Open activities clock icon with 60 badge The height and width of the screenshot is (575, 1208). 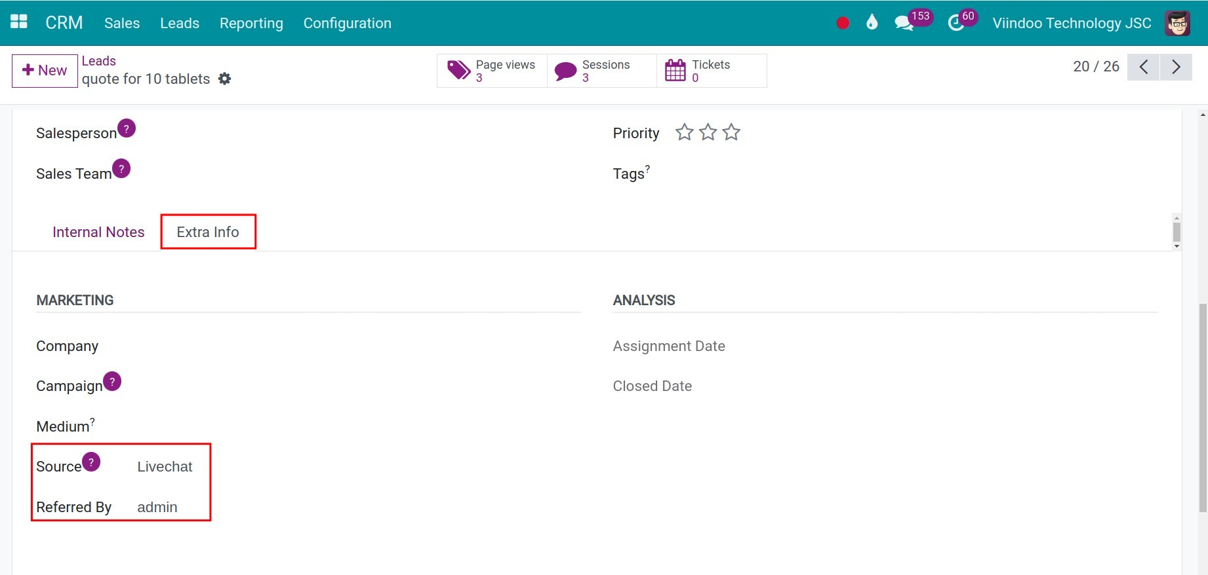[956, 23]
